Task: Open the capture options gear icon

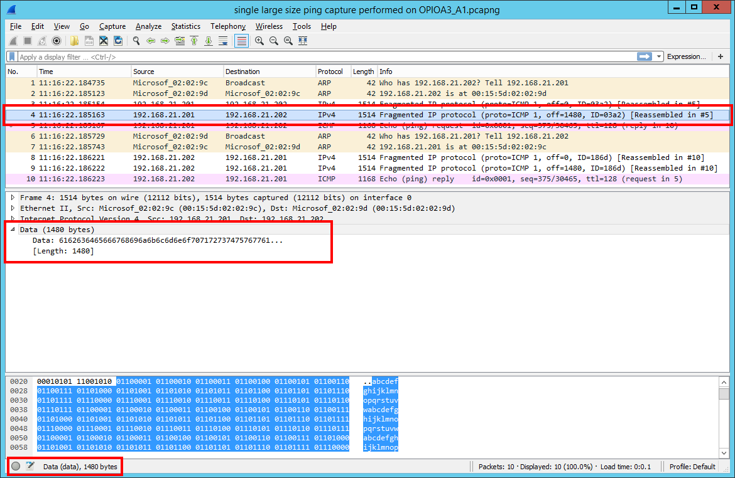Action: click(x=57, y=41)
